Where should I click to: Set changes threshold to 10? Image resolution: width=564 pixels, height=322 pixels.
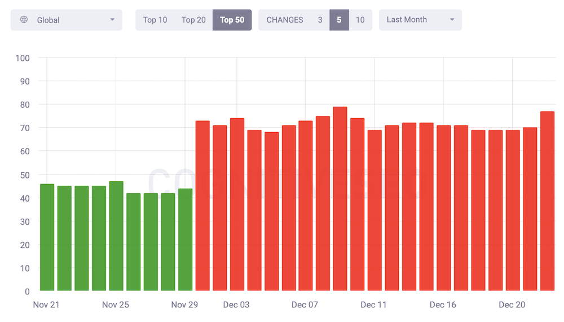[x=360, y=20]
